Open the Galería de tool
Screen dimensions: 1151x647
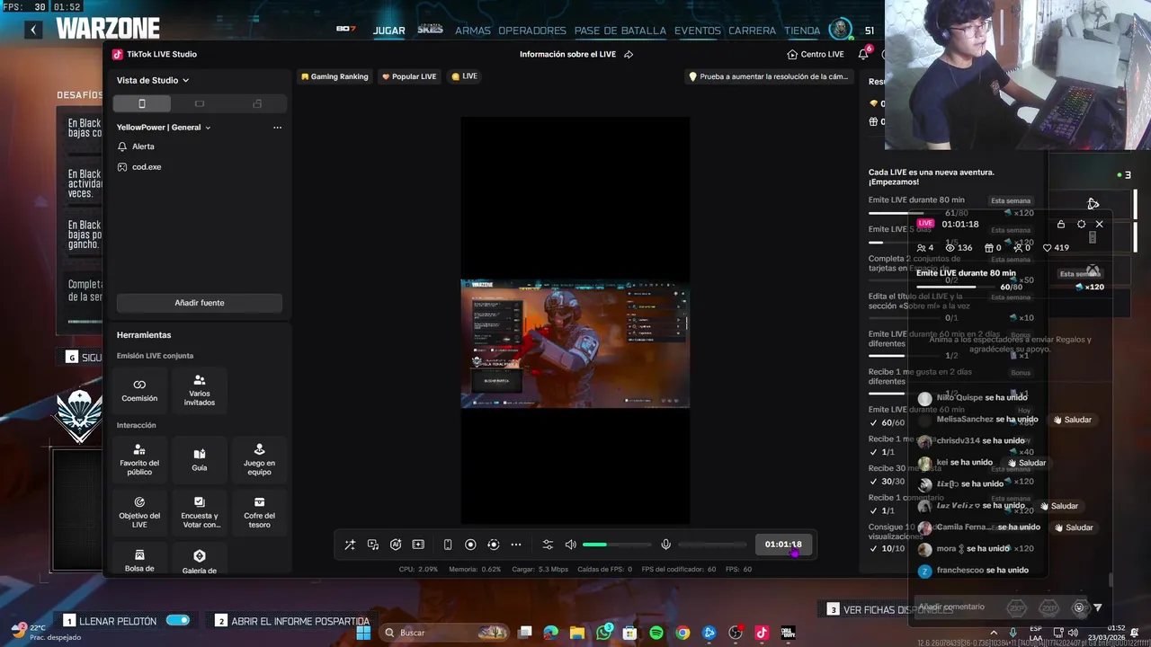[200, 560]
